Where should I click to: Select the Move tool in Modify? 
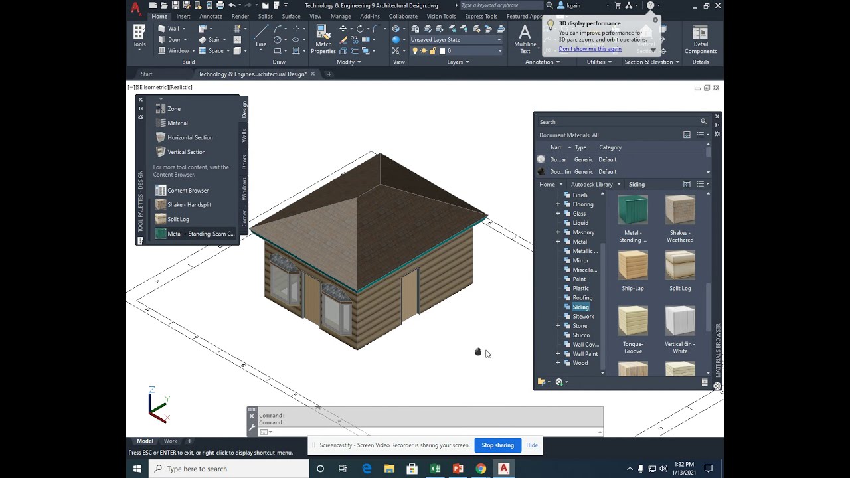tap(343, 29)
